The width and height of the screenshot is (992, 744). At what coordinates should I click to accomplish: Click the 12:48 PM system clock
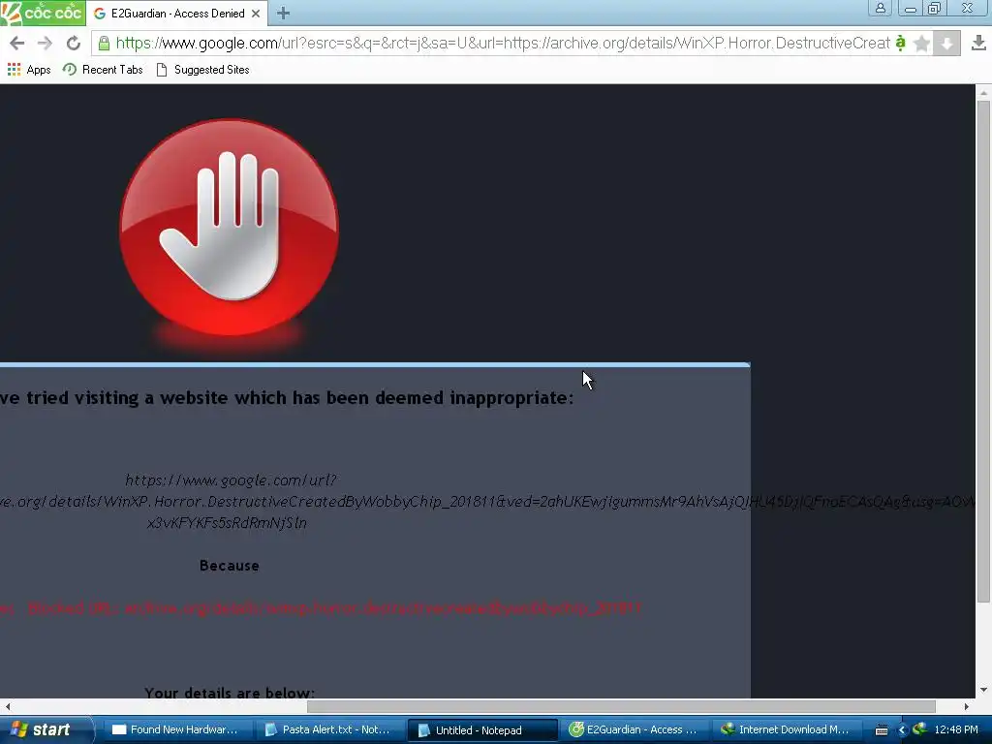tap(956, 729)
